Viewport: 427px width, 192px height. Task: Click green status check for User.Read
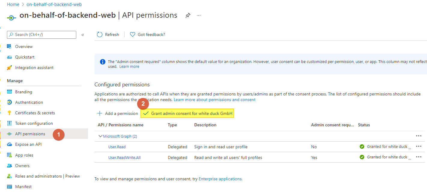(362, 146)
